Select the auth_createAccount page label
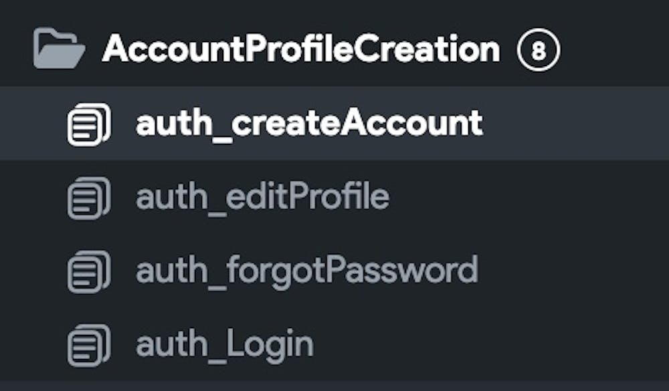This screenshot has height=391, width=669. [309, 124]
